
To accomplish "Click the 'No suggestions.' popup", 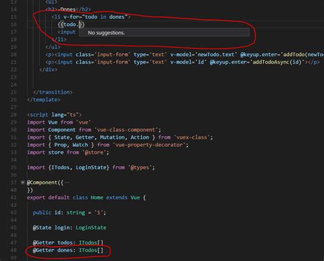I will click(164, 33).
